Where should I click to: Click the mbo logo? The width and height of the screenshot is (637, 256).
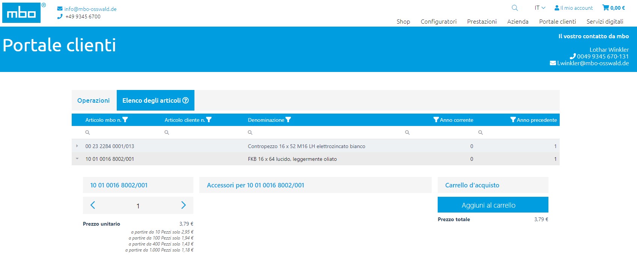coord(21,13)
